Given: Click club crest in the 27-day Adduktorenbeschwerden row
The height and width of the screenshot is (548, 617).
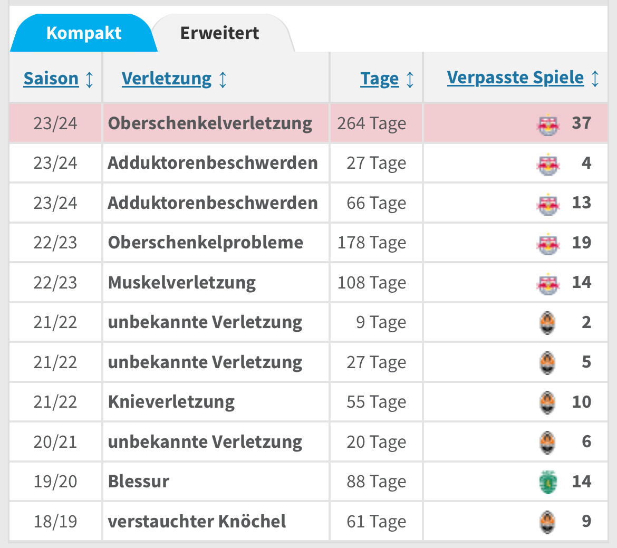Looking at the screenshot, I should click(x=548, y=164).
